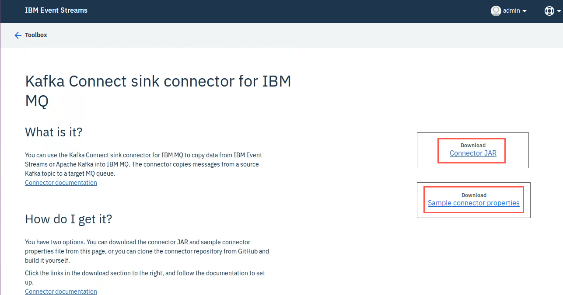Click the 'How do I get it?' heading

coord(69,219)
